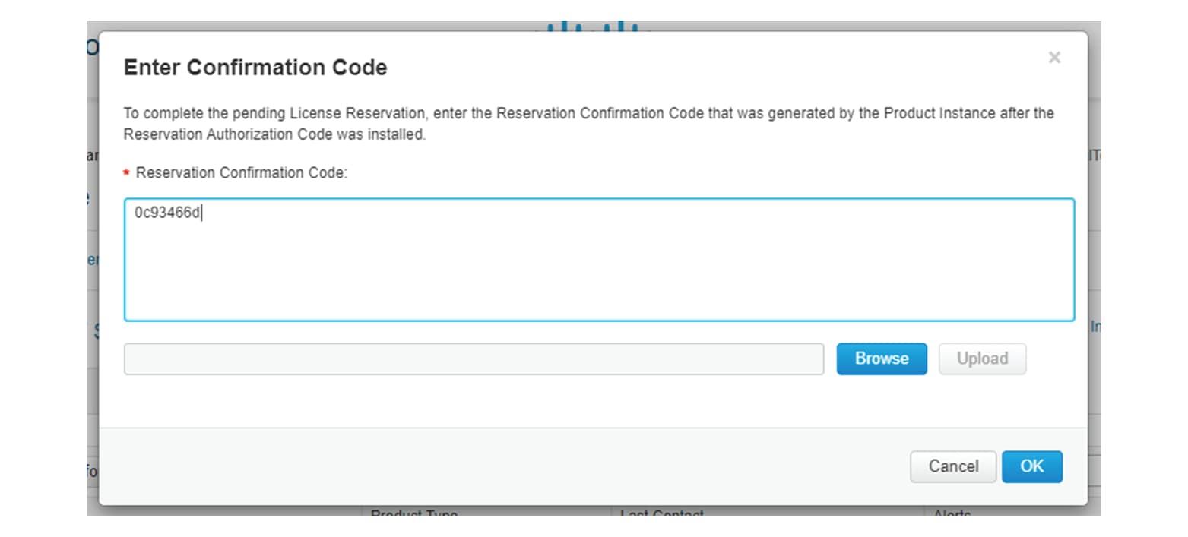Viewport: 1188px width, 537px height.
Task: Click the License Reservation instruction paragraph
Action: coord(588,124)
